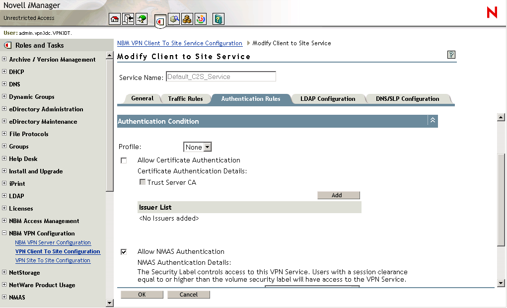The image size is (507, 308).
Task: Open the Configure stacked boxes icon
Action: (187, 19)
